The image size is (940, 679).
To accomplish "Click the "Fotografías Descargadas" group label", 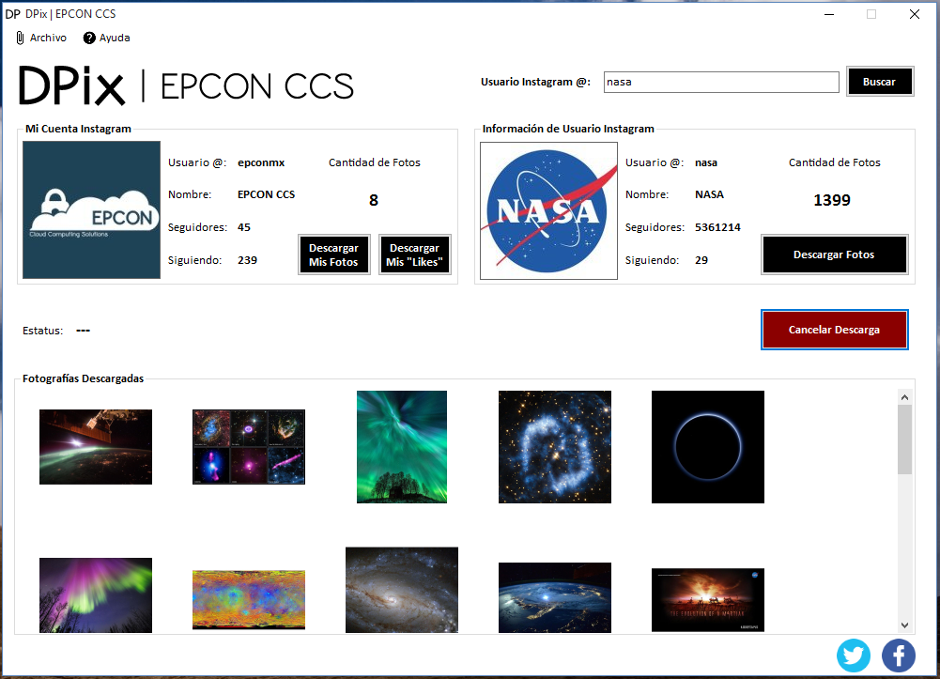I will (84, 378).
